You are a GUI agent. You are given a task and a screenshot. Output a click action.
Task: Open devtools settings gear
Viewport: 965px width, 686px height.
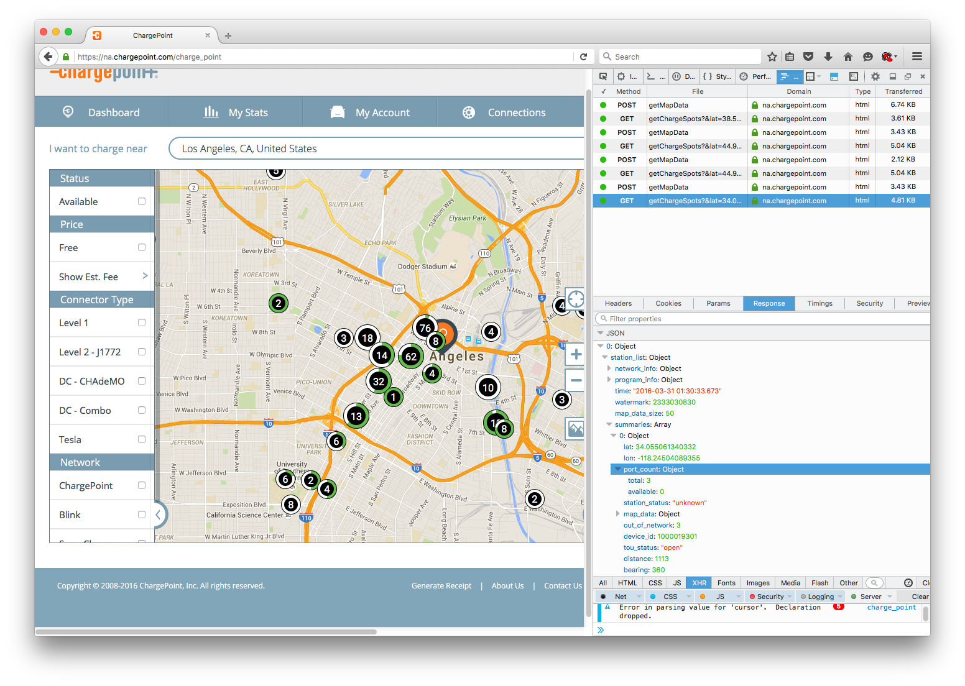point(875,76)
